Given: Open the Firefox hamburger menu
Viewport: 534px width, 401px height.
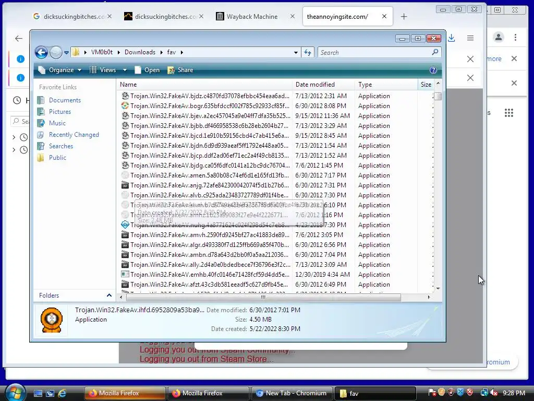Looking at the screenshot, I should (x=470, y=38).
